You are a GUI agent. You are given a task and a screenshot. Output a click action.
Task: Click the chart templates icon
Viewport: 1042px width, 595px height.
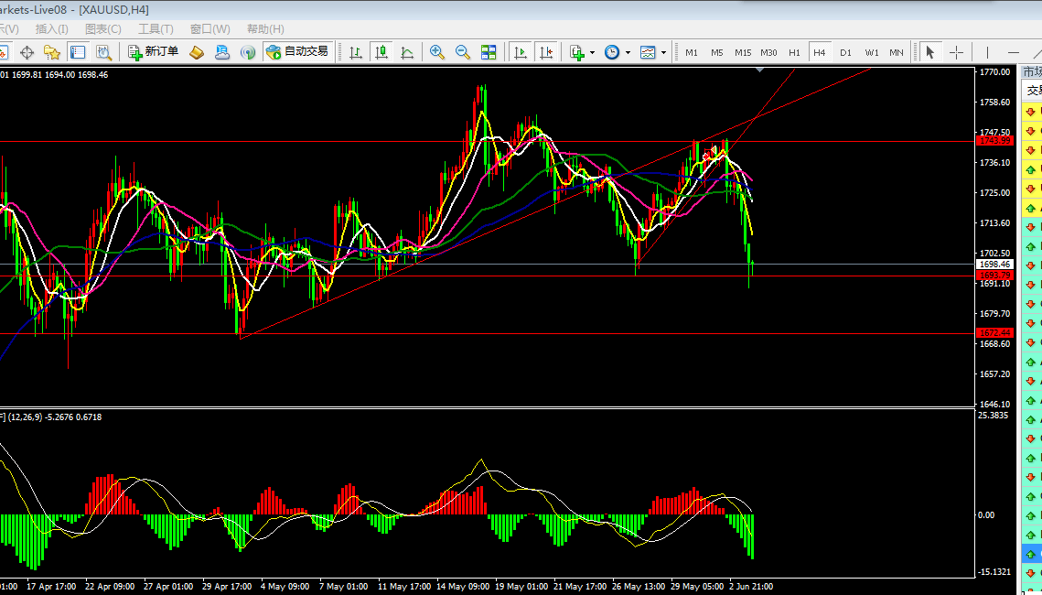[648, 52]
